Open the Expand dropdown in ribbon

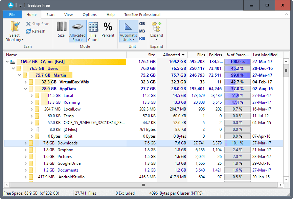[x=157, y=31]
